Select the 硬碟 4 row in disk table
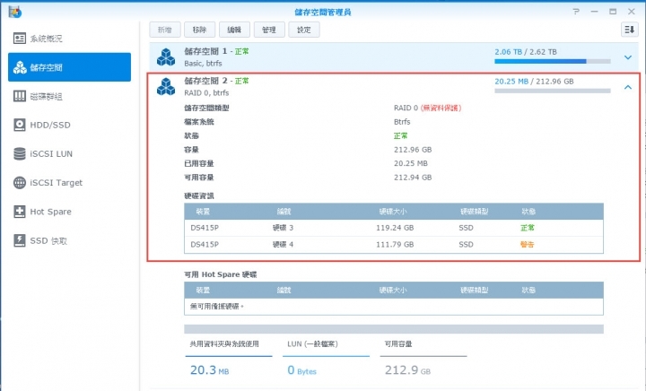Screen dimensions: 646x391 coord(394,245)
